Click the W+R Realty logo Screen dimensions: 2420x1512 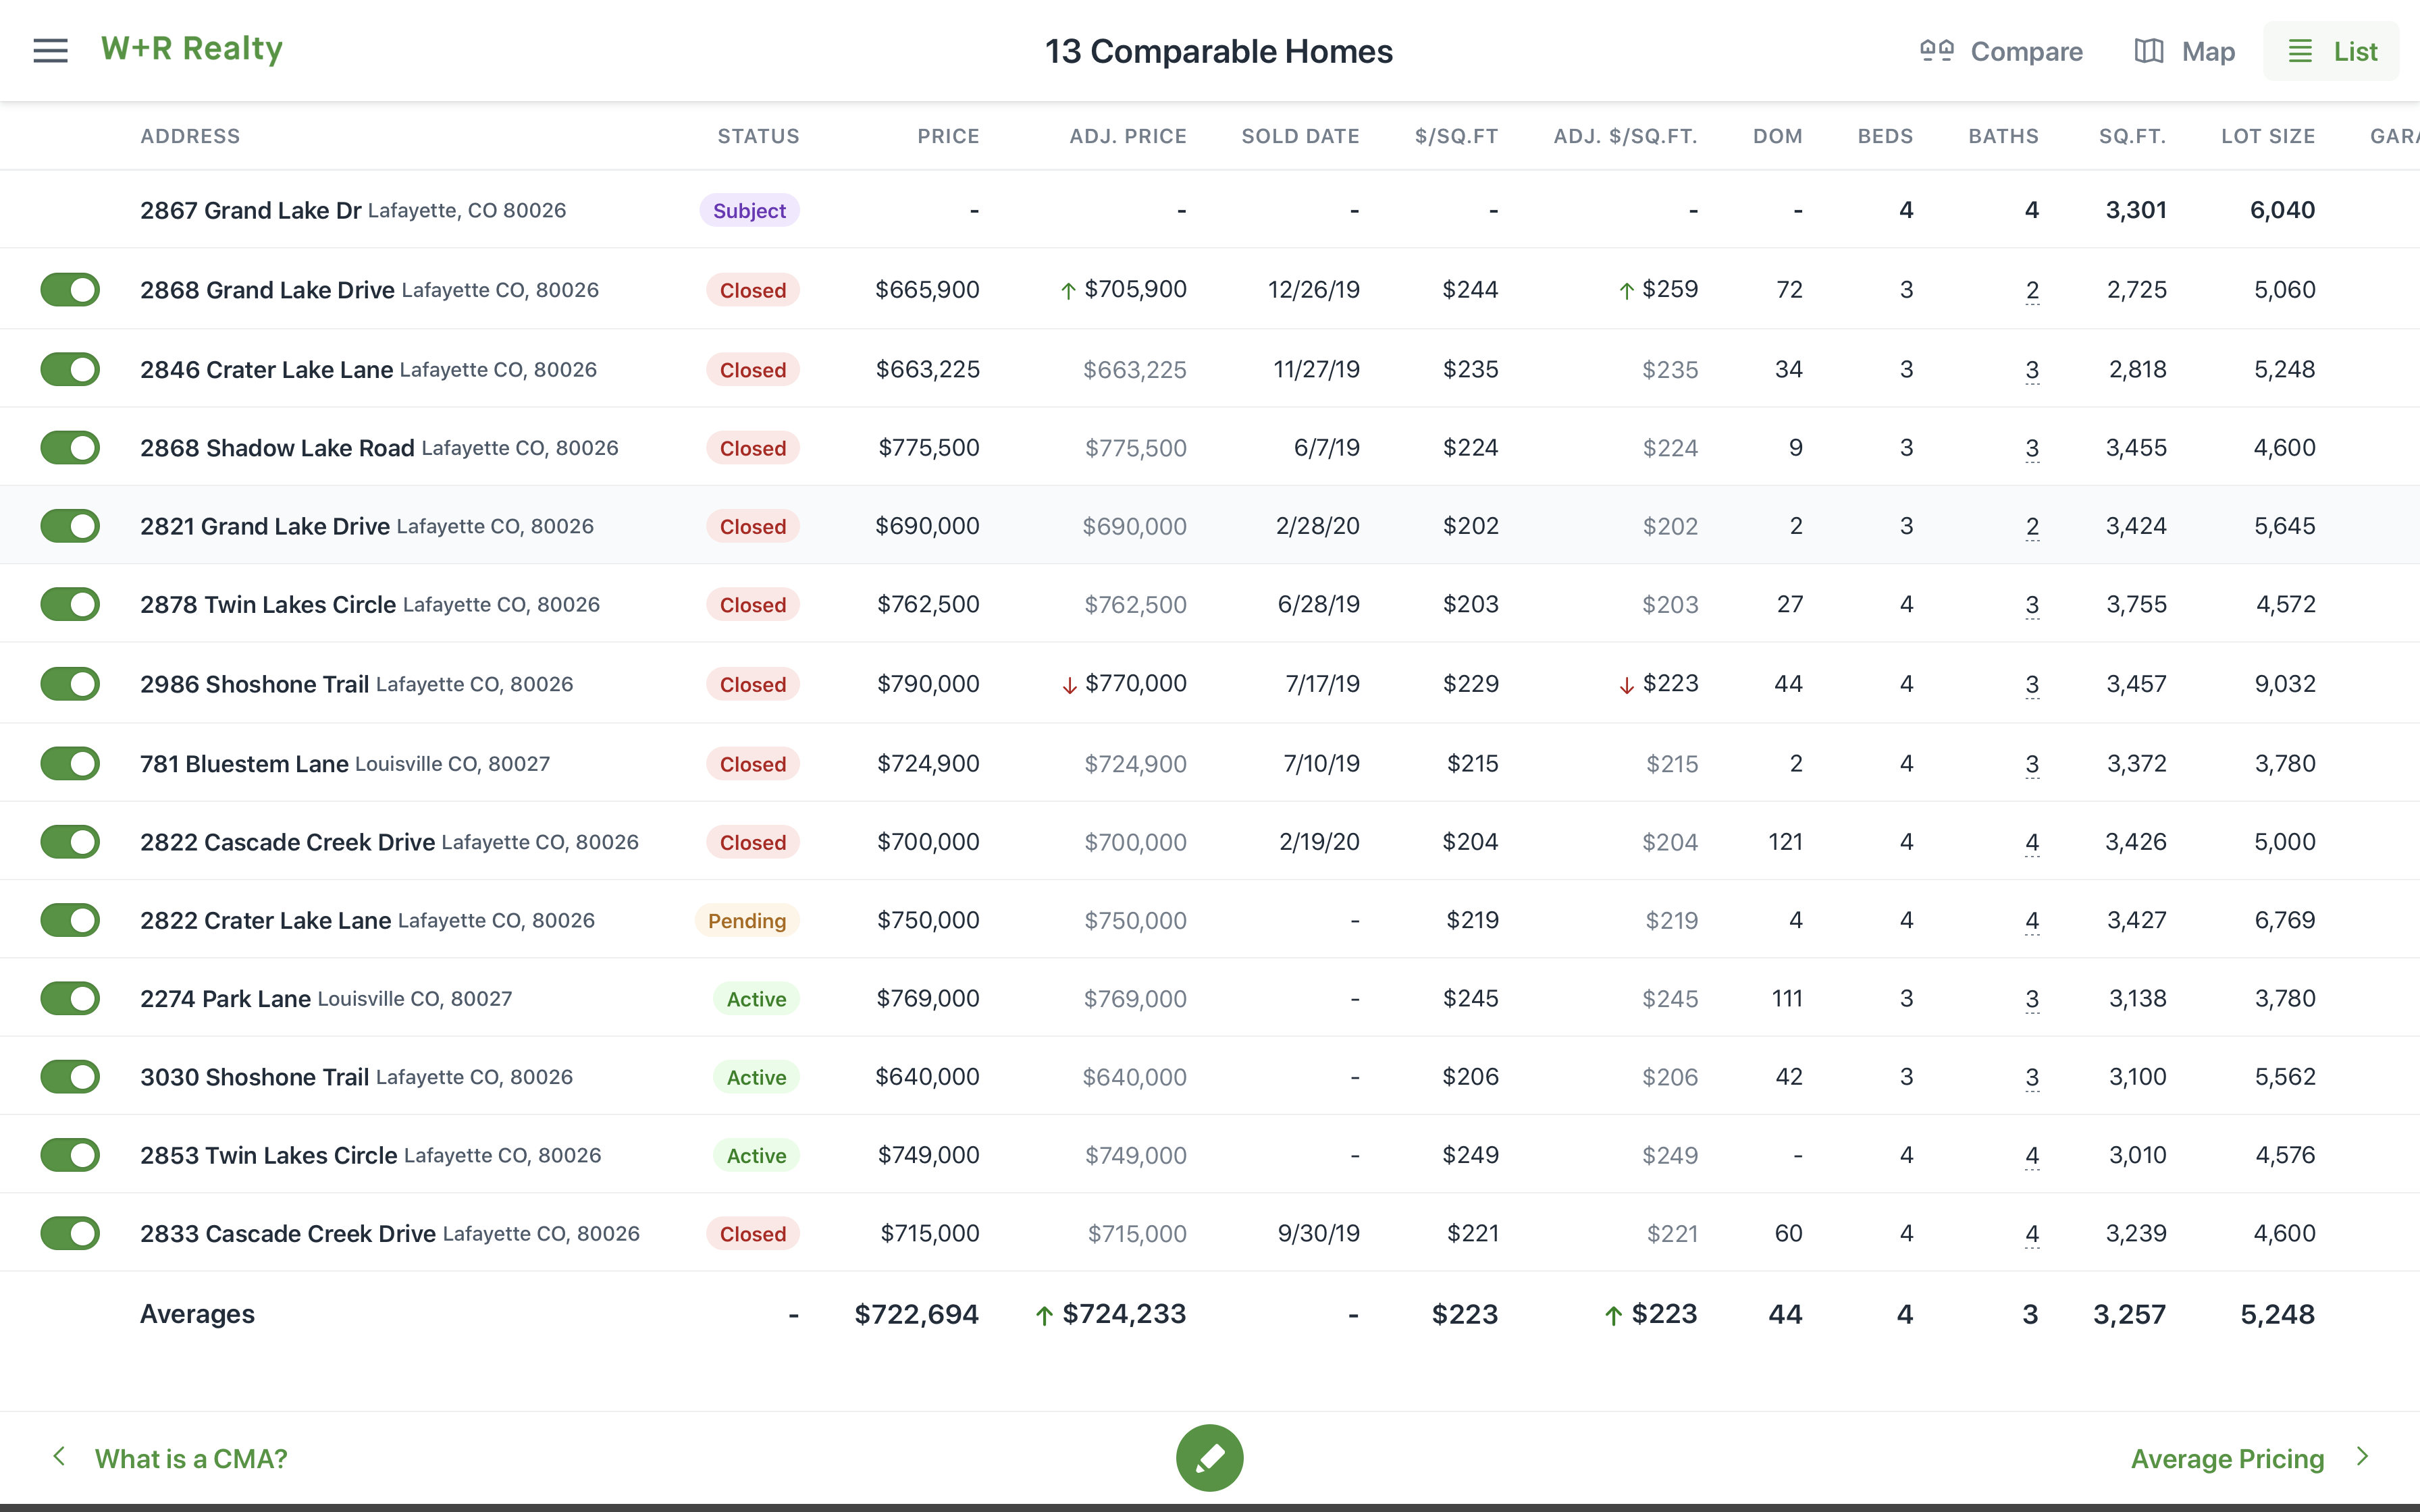(192, 47)
